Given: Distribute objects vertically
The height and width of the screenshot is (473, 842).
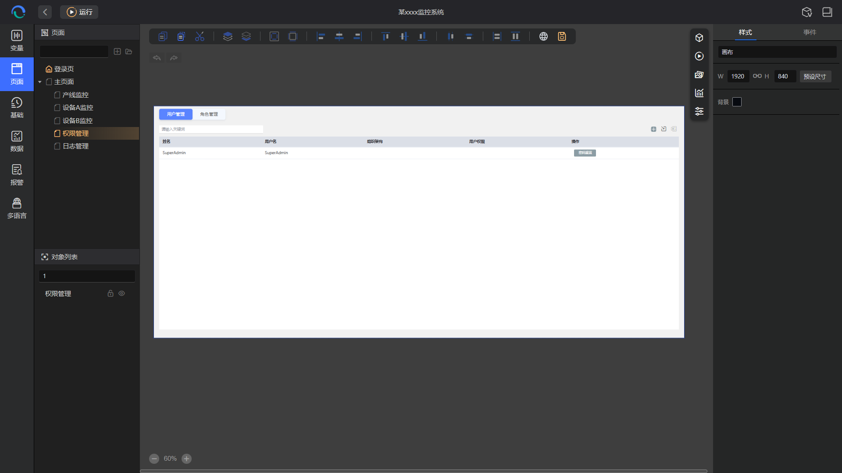Looking at the screenshot, I should (469, 36).
